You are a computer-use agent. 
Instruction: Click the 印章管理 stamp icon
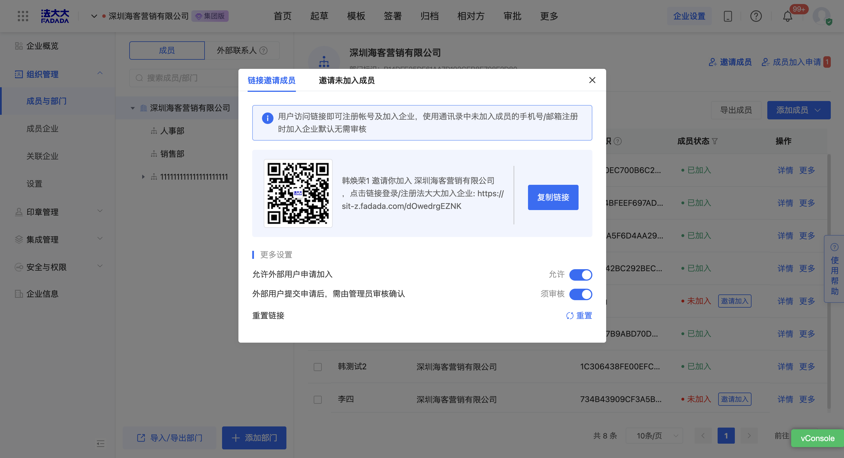[x=19, y=212]
